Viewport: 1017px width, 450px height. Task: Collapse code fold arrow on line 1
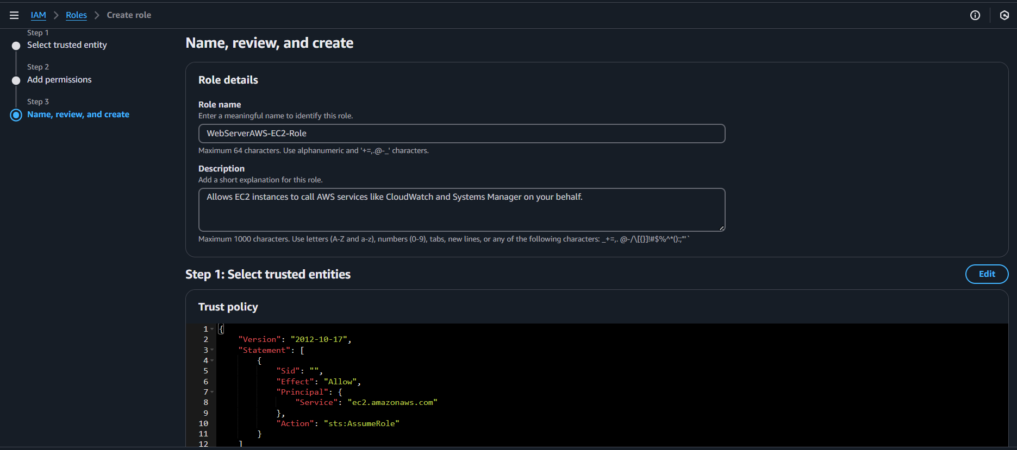click(212, 329)
